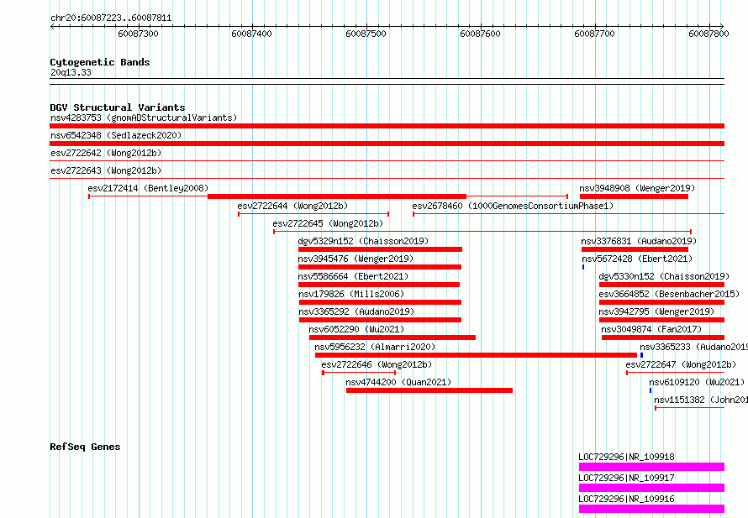Select the nsv6542348 Sedlazeck2020 variant label
Screen dimensions: 748x518
(x=116, y=135)
